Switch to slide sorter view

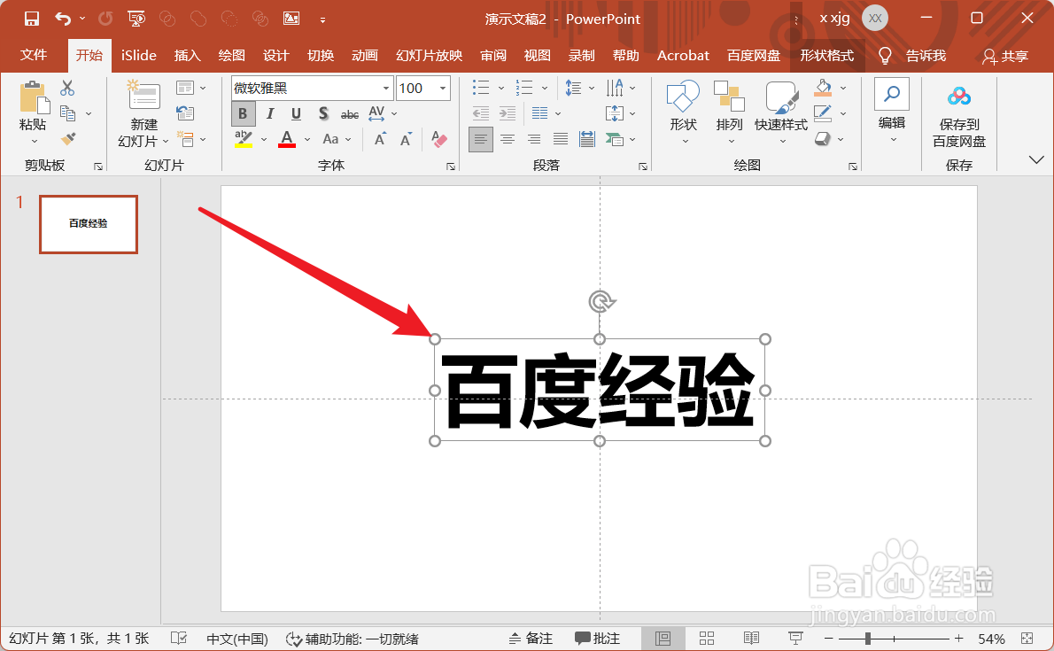(x=707, y=639)
